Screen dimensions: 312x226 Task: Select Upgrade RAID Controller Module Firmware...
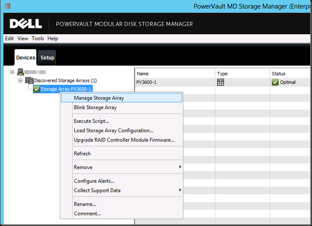tap(121, 140)
